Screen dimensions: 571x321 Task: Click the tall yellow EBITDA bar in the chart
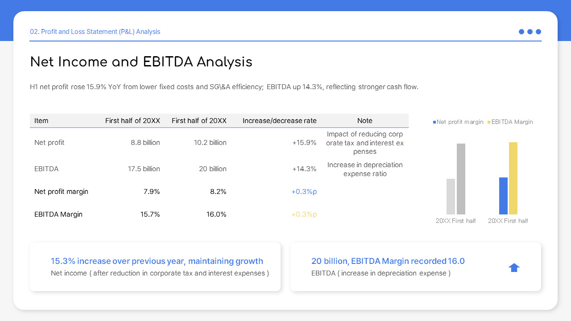click(513, 178)
